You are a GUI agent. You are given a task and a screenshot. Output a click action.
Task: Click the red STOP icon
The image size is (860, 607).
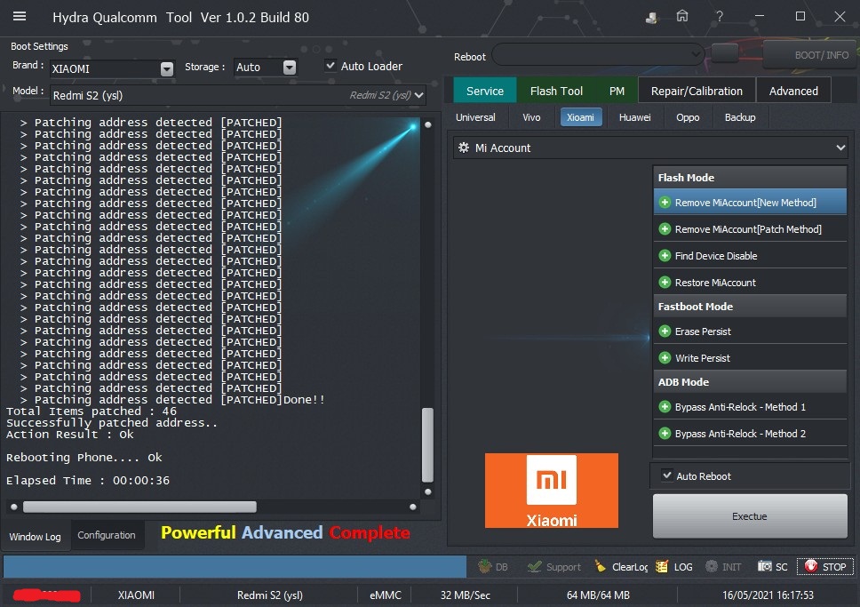click(x=810, y=566)
